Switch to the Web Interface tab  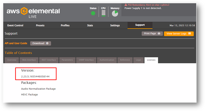[x=29, y=60]
